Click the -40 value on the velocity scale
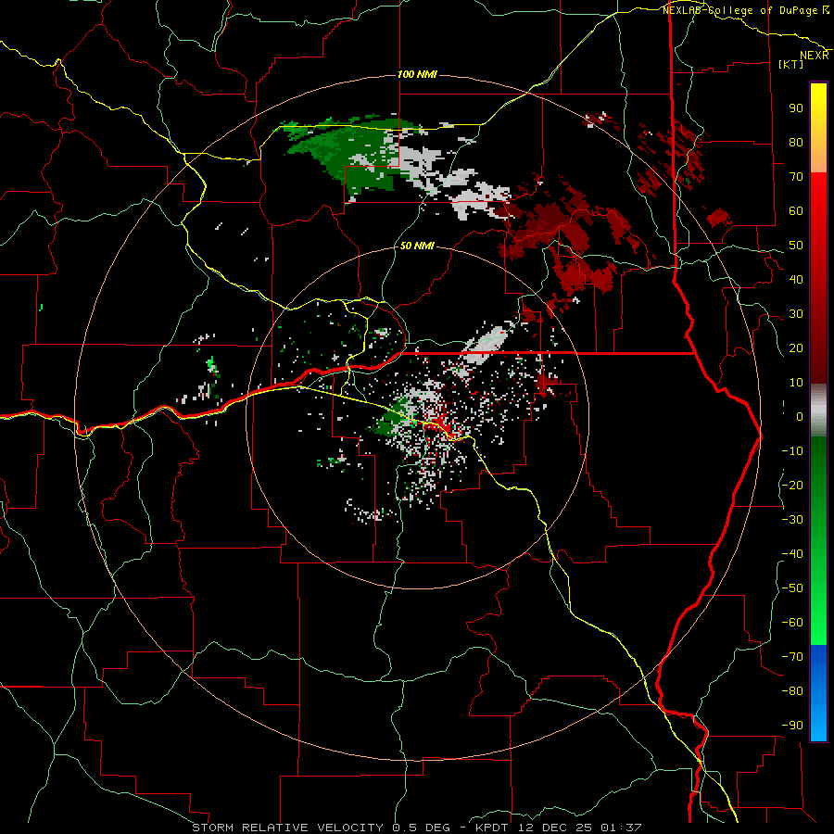834x834 pixels. coord(792,554)
